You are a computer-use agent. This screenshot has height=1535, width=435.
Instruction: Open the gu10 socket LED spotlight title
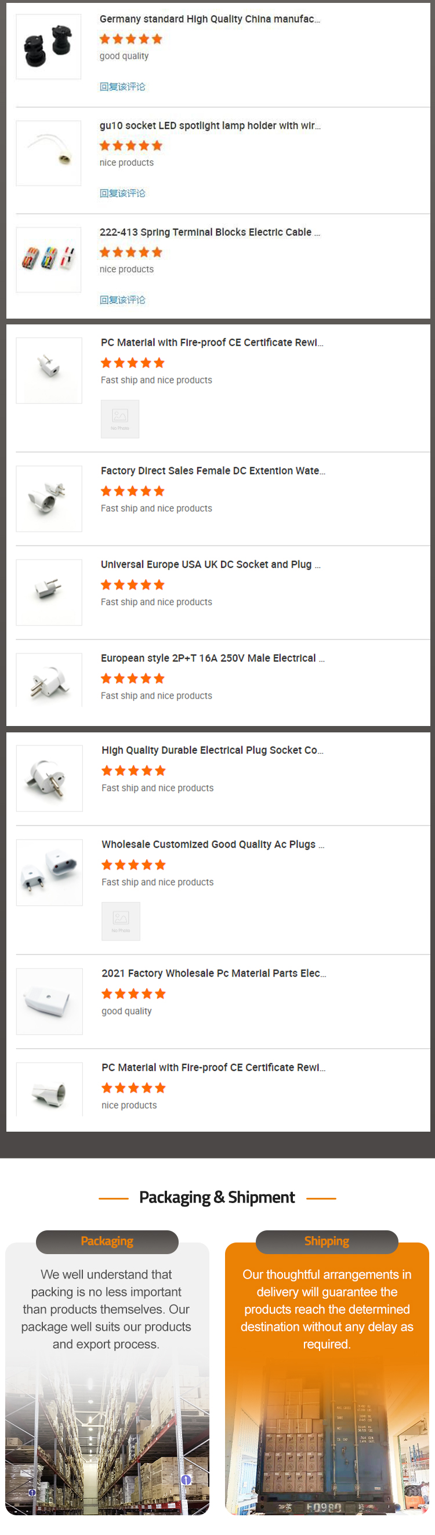pyautogui.click(x=210, y=126)
